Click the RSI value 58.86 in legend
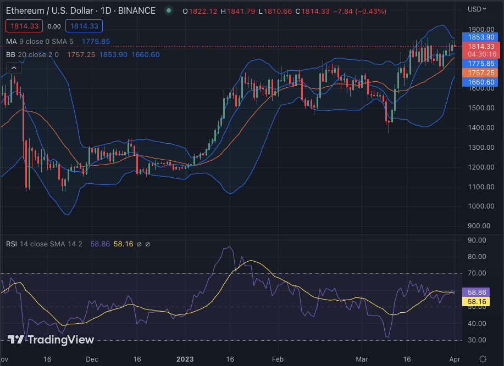The height and width of the screenshot is (366, 504). point(100,244)
